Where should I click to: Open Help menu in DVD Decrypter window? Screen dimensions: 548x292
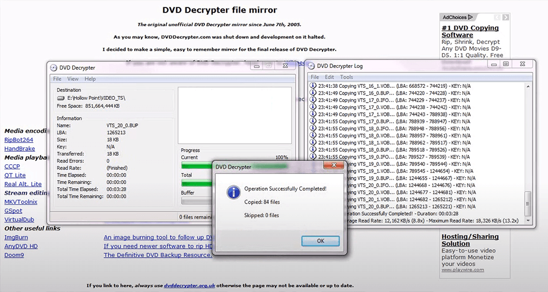click(x=90, y=79)
